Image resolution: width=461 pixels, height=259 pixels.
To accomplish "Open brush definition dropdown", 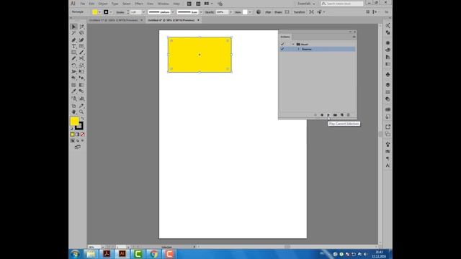I will 201,12.
